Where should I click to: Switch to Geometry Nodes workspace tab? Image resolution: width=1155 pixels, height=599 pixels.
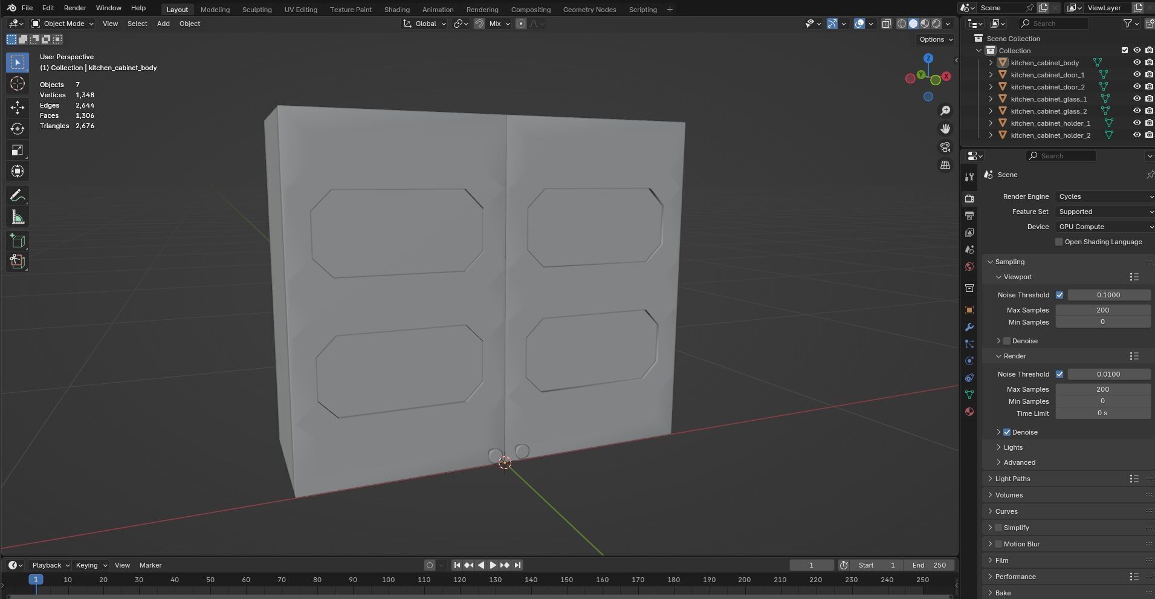(x=589, y=10)
